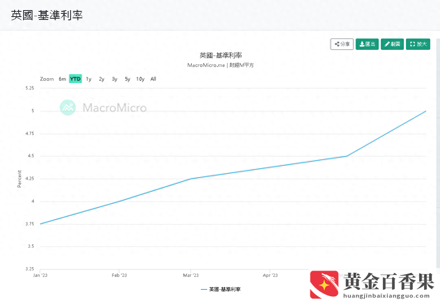
Task: Click the 4.25 y-axis value
Action: point(30,179)
